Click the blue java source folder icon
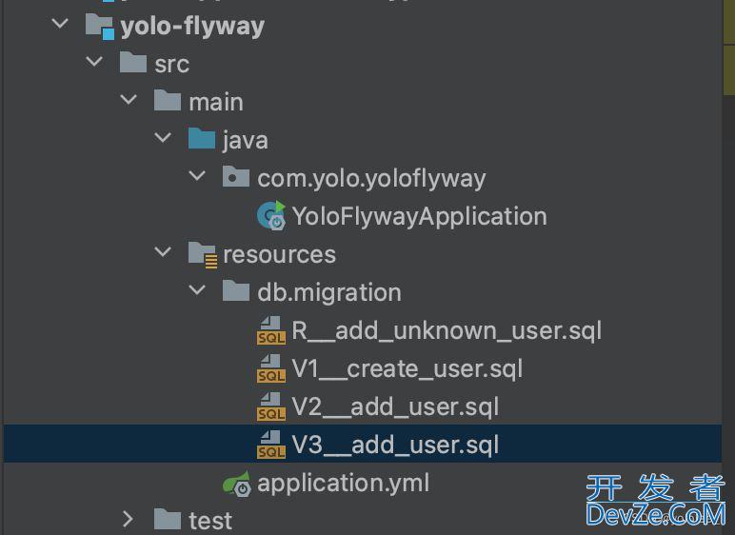 [x=202, y=139]
